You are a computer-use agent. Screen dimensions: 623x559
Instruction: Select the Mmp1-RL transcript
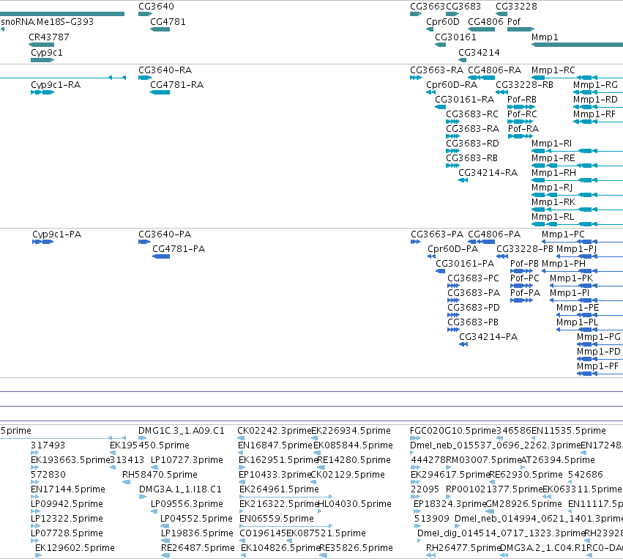tap(577, 225)
